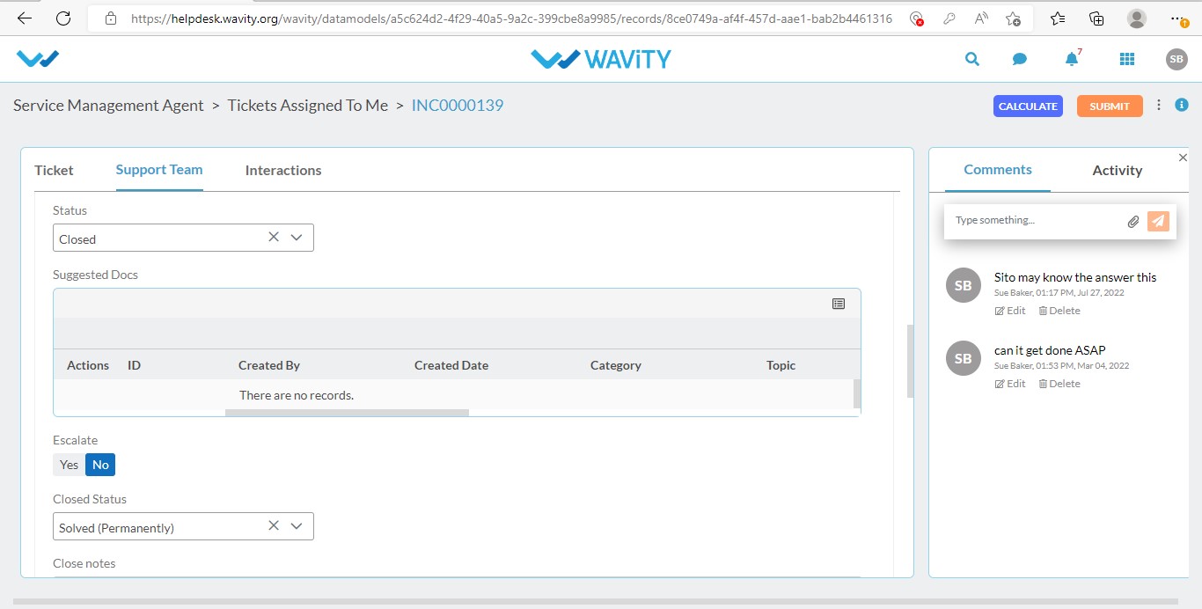The image size is (1202, 609).
Task: Send the comment with paper plane icon
Action: click(1158, 221)
